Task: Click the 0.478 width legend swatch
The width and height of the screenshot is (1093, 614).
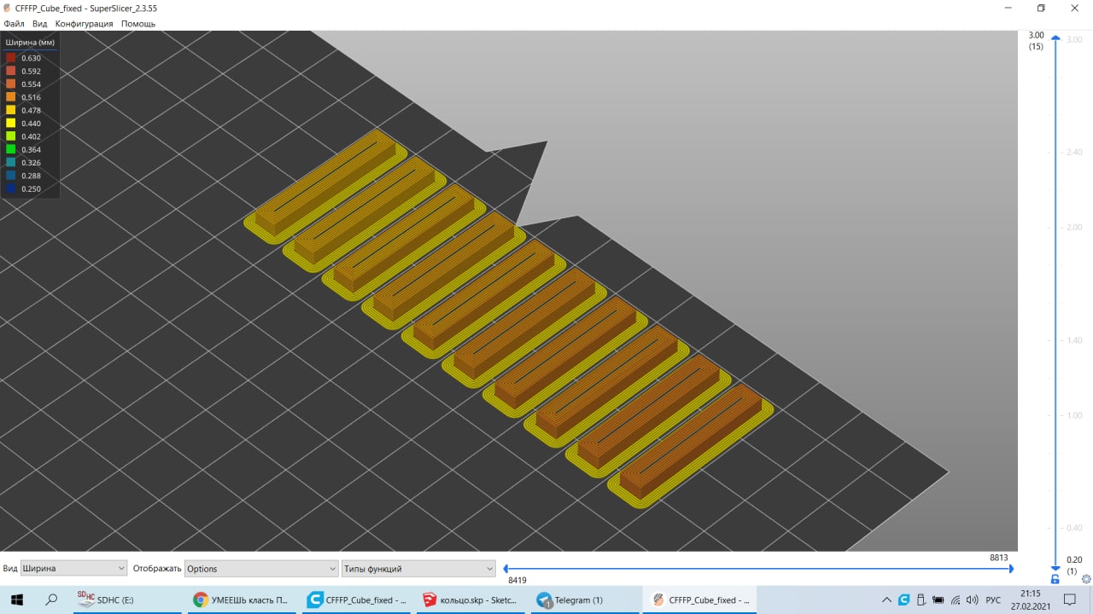Action: (x=11, y=110)
